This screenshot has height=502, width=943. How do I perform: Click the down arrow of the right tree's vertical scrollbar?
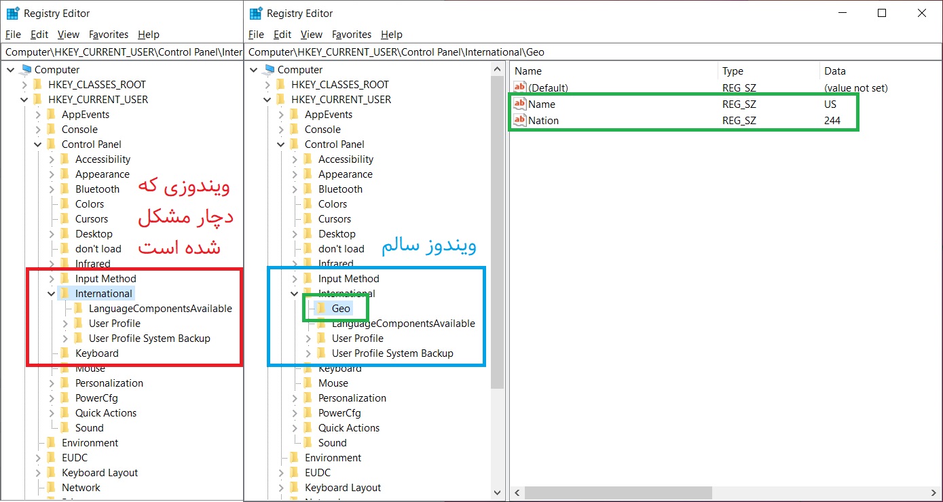click(x=498, y=493)
